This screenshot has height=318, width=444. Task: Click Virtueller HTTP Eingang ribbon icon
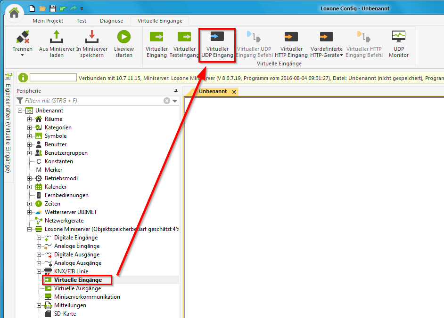(x=291, y=37)
